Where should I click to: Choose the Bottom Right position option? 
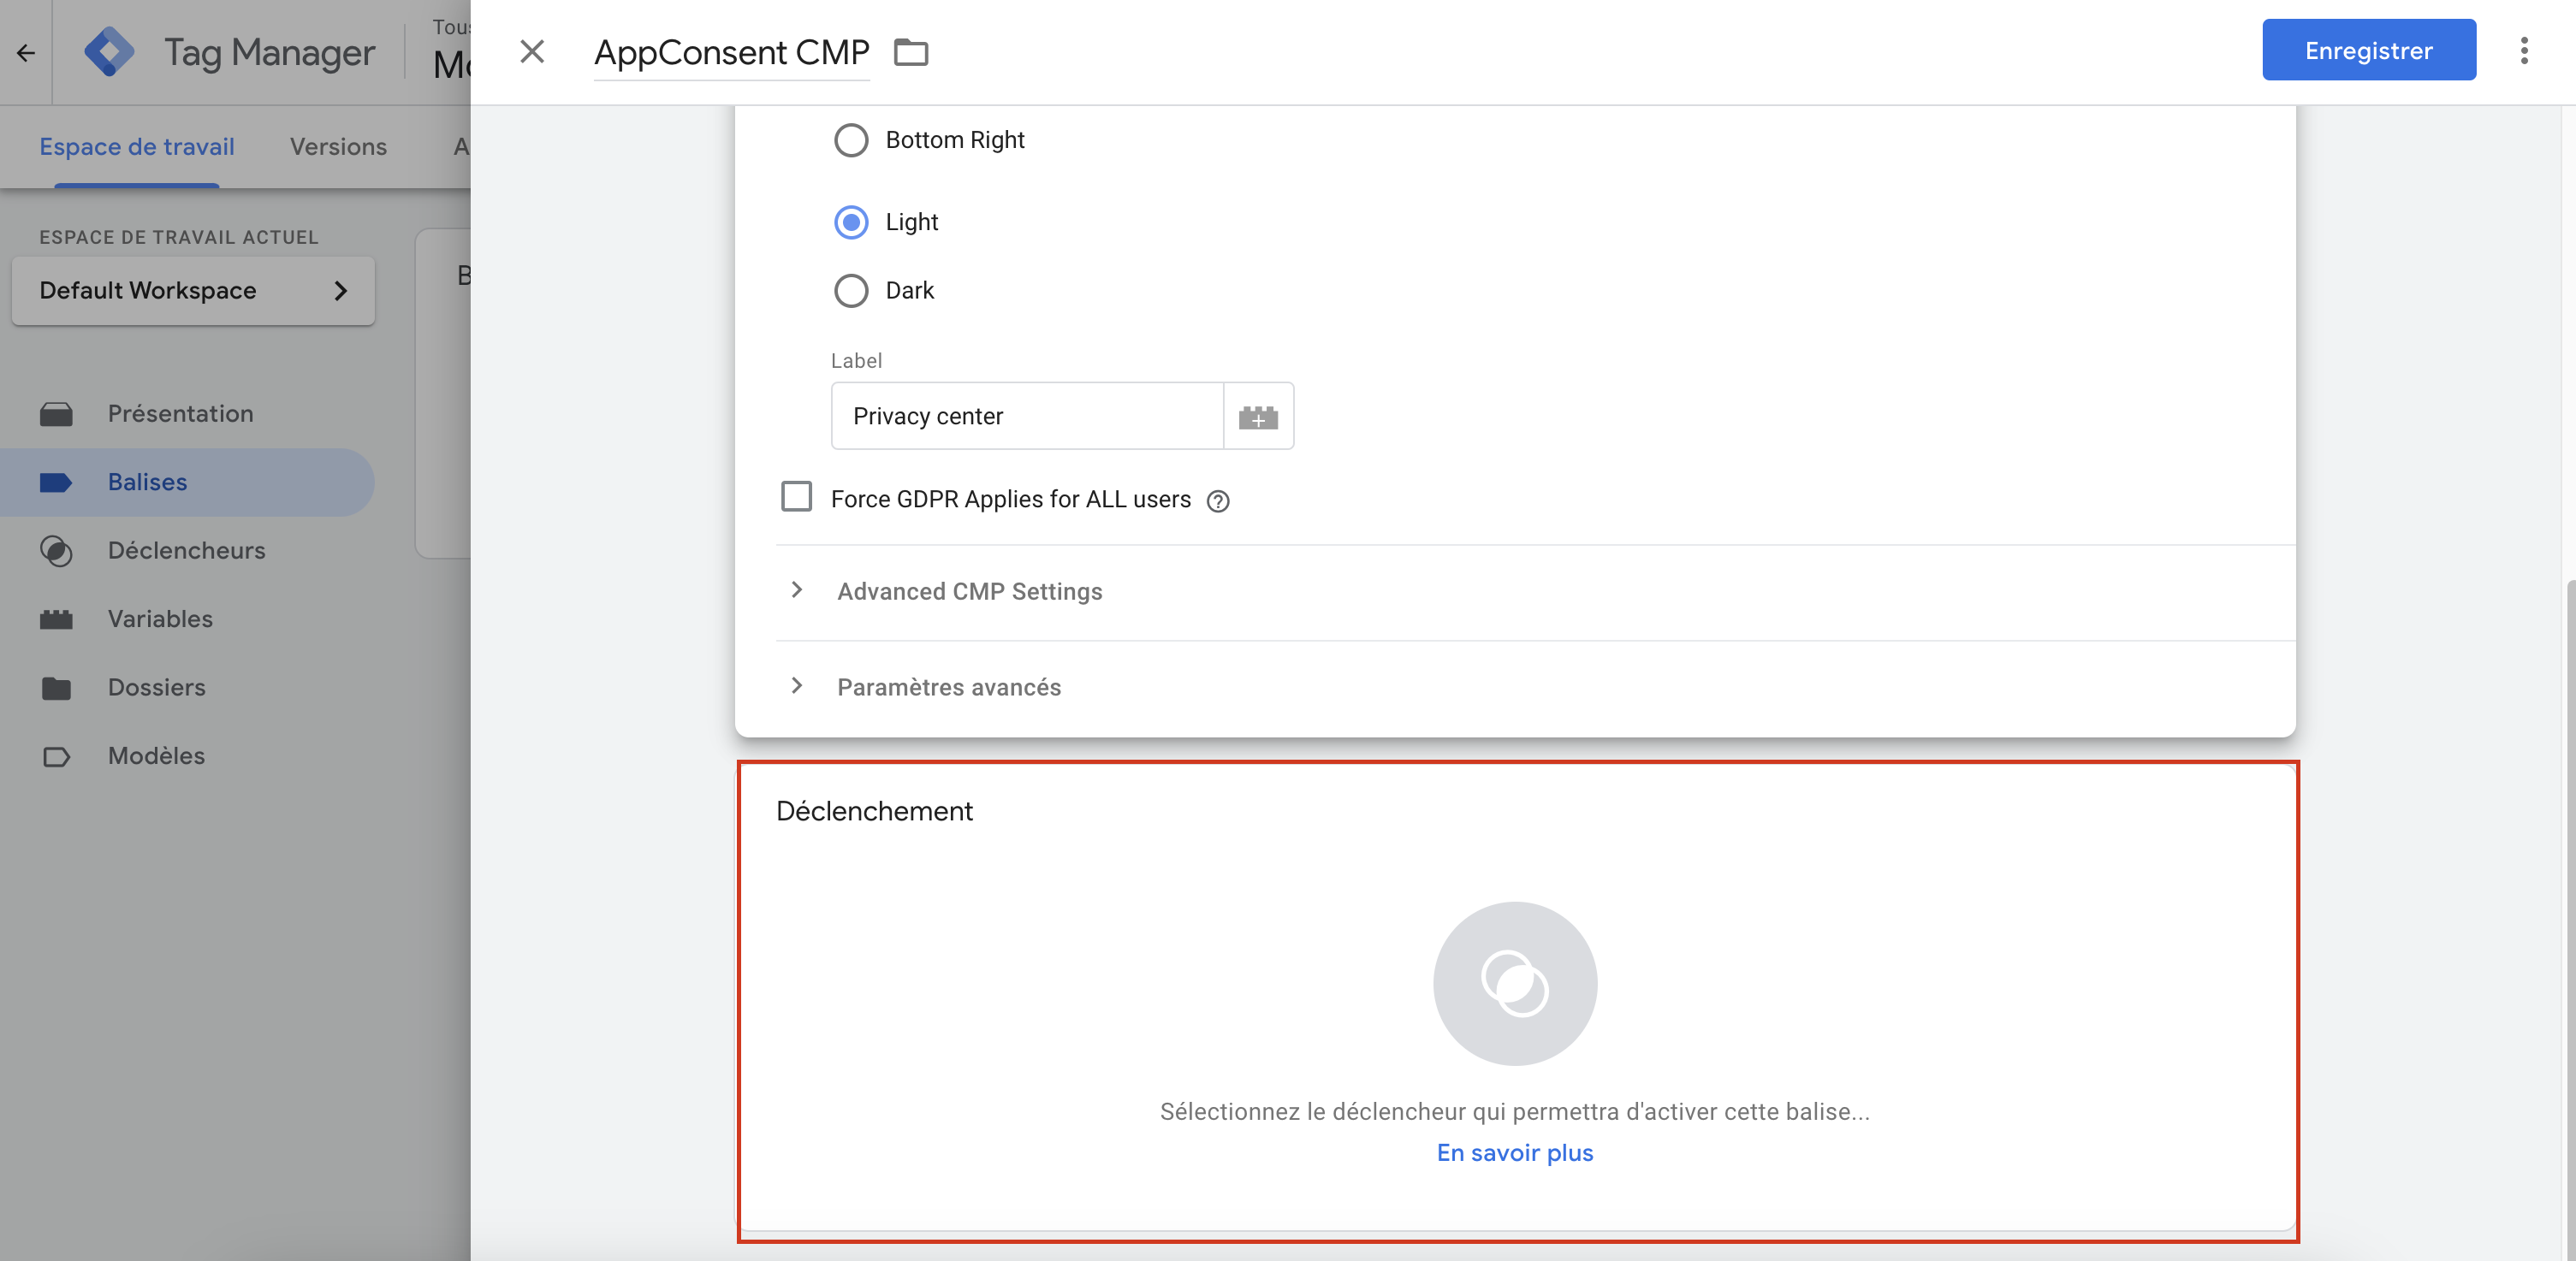point(851,140)
